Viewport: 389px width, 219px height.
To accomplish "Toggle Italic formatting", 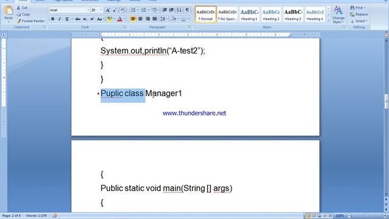I will 60,19.
